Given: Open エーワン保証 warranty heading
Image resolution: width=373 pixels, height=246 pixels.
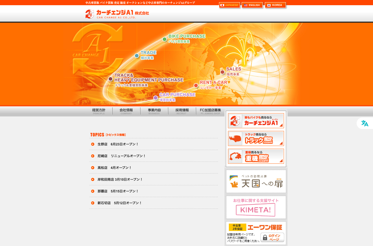Looking at the screenshot, I should pos(265,227).
